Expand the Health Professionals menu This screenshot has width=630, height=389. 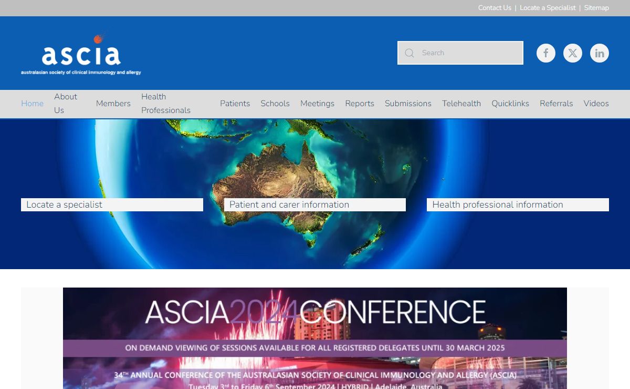pyautogui.click(x=165, y=104)
